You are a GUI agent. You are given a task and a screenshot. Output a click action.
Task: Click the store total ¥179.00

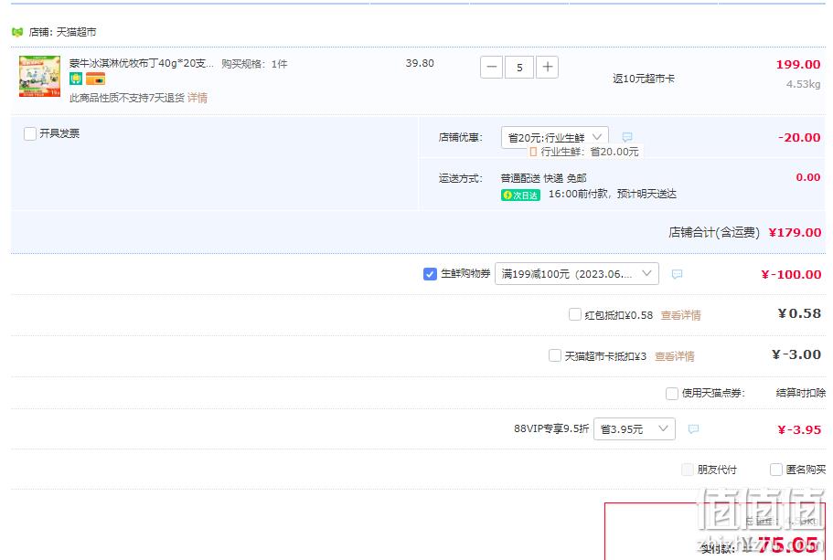795,232
